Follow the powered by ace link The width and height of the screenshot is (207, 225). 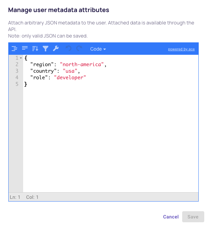click(x=181, y=49)
